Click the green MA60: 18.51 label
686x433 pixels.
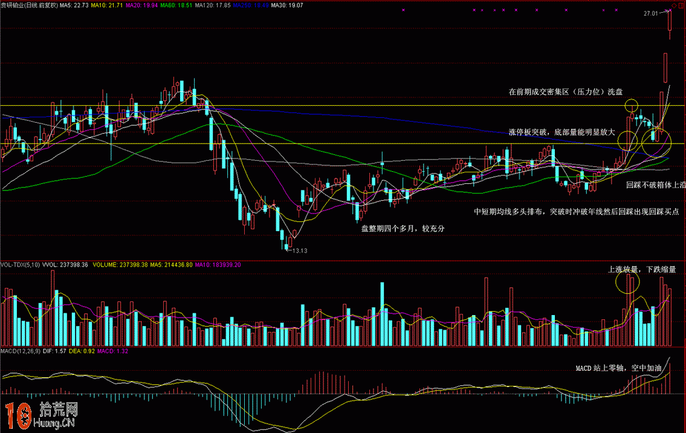point(176,5)
